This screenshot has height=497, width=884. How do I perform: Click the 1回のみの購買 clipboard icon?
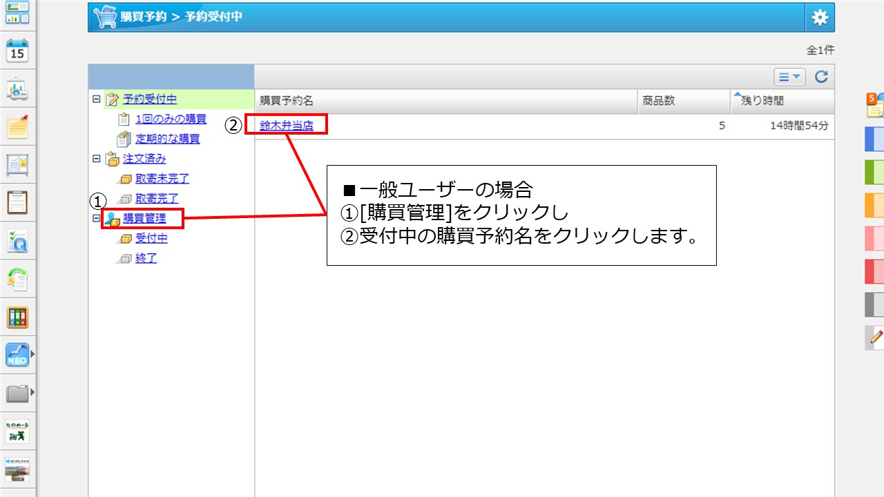[124, 119]
